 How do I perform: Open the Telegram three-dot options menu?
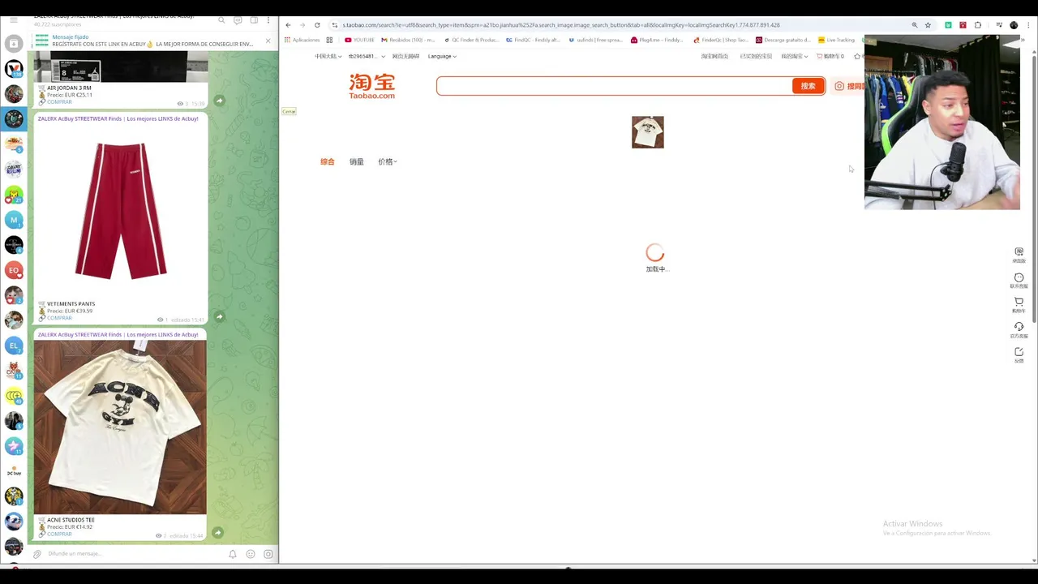tap(268, 20)
